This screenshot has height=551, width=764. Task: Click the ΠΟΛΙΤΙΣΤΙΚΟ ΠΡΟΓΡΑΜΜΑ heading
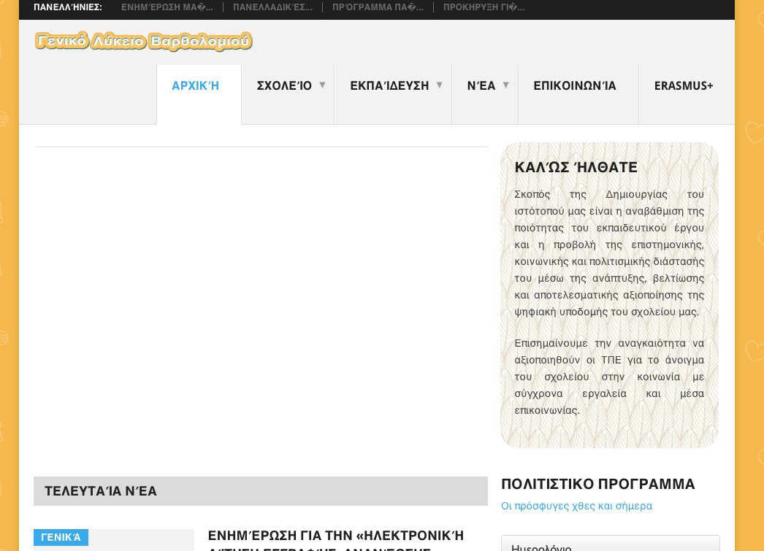[598, 484]
